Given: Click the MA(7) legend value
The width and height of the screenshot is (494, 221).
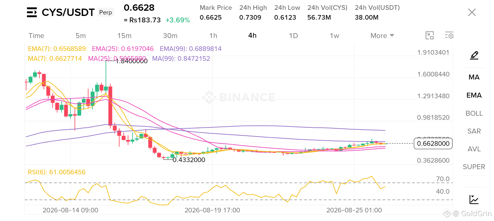Looking at the screenshot, I should pos(55,59).
